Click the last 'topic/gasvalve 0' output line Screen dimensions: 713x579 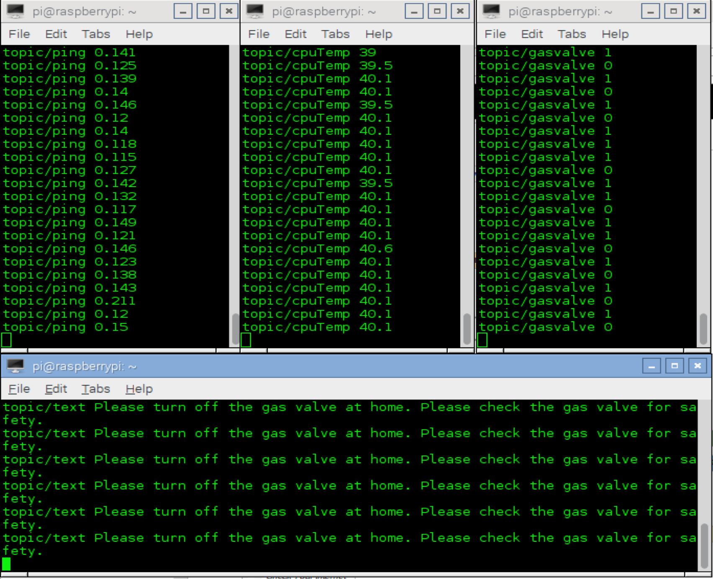[546, 327]
